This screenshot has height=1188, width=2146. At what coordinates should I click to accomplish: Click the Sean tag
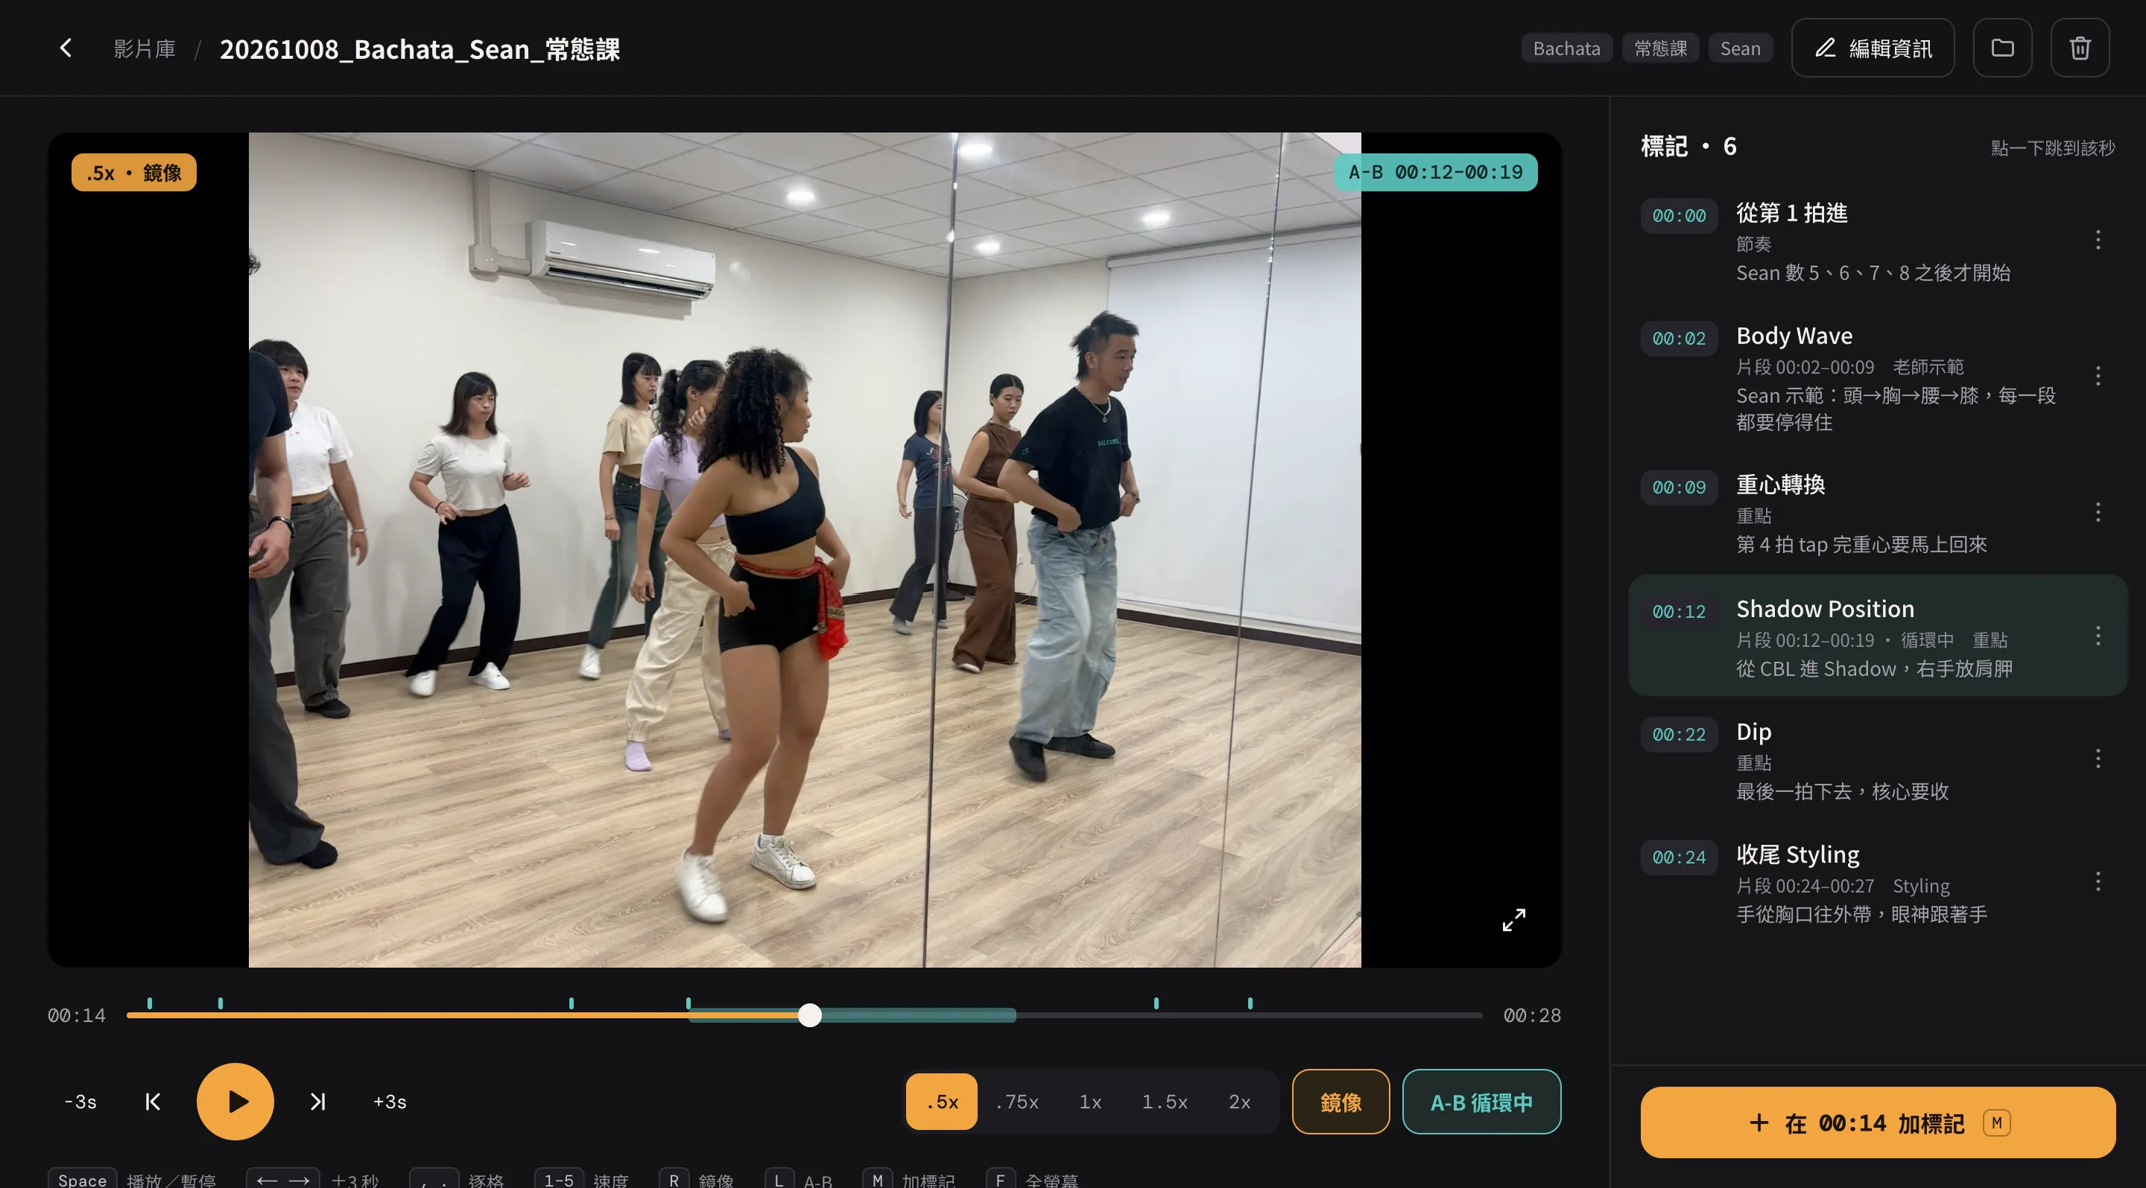[x=1741, y=48]
